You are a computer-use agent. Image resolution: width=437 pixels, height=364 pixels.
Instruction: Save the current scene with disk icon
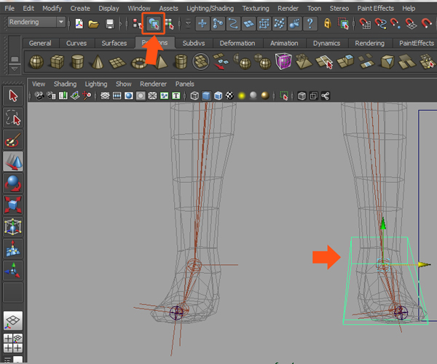click(110, 24)
